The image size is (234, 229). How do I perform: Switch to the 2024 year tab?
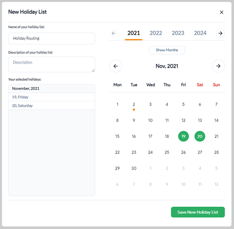coord(200,33)
